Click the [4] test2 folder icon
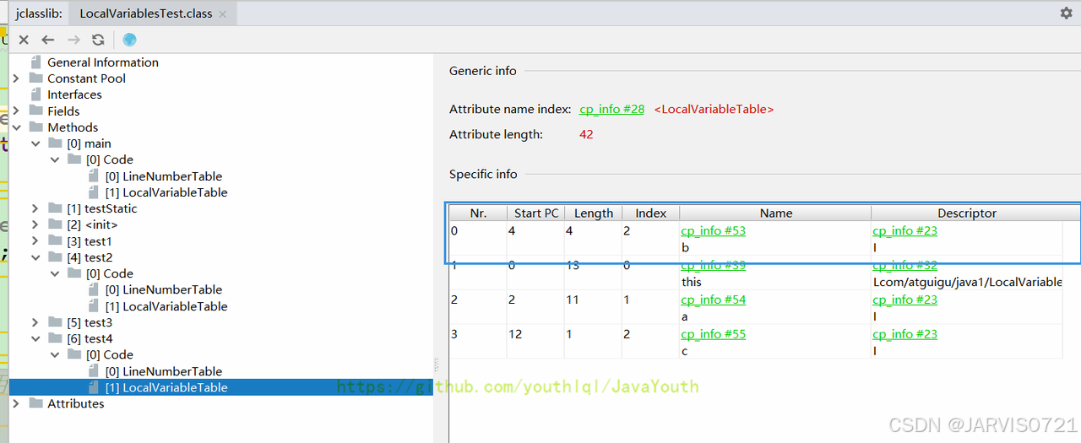The image size is (1081, 443). (x=55, y=257)
